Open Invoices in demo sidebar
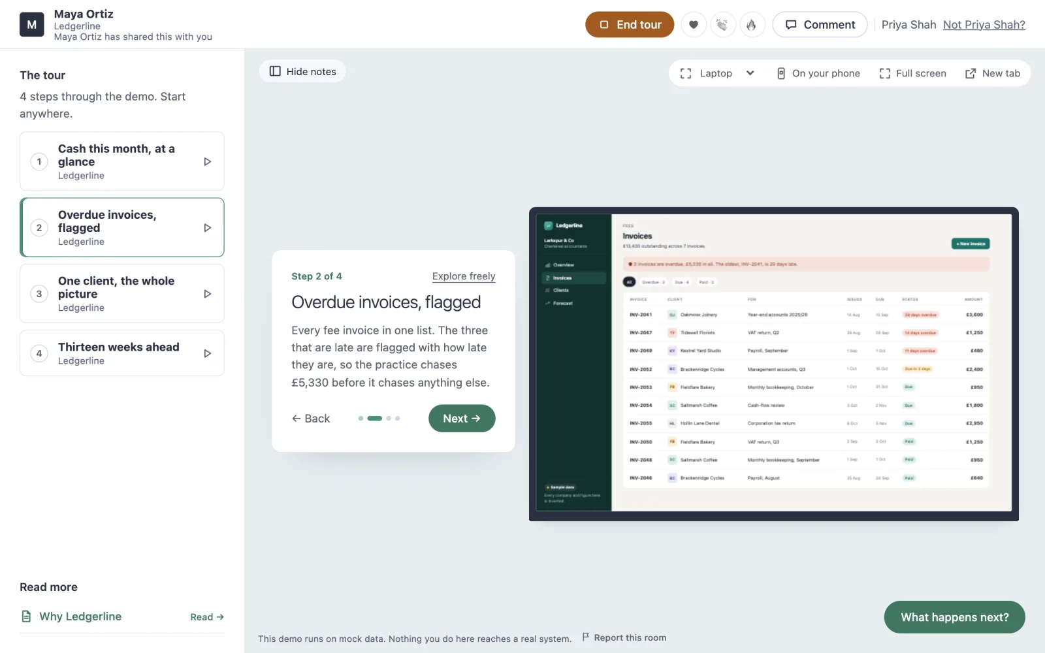Viewport: 1045px width, 653px height. tap(574, 278)
